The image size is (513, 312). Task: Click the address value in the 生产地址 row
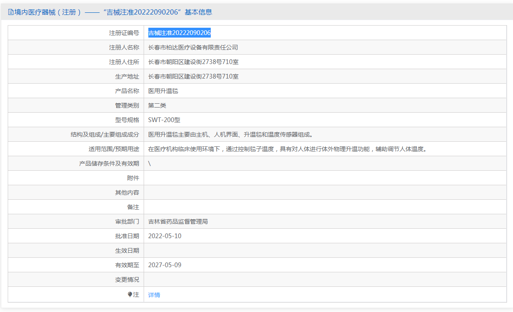[x=193, y=76]
